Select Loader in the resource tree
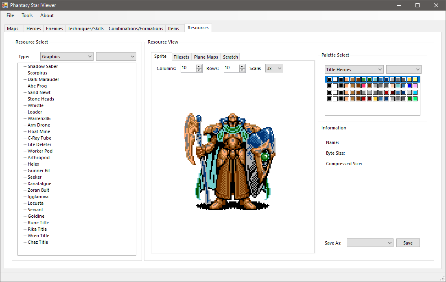 [x=35, y=112]
